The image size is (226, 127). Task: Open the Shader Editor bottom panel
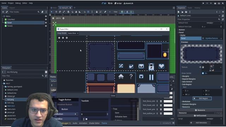point(94,123)
